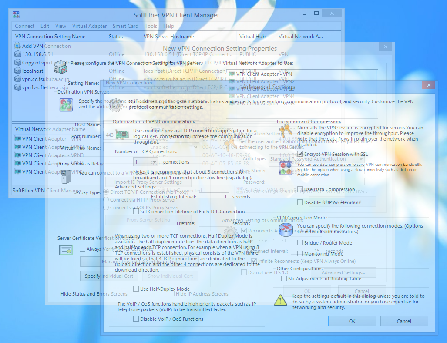Click the yellow warning triangle icon
The image size is (447, 343).
281,299
